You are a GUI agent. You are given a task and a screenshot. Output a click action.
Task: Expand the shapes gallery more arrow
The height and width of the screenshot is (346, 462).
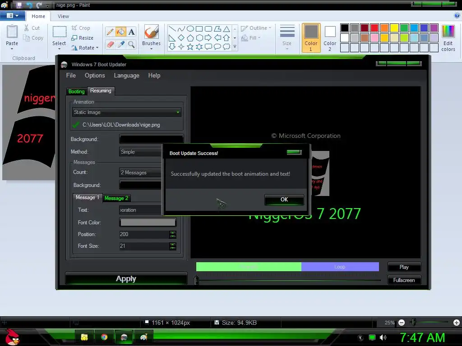click(x=235, y=47)
